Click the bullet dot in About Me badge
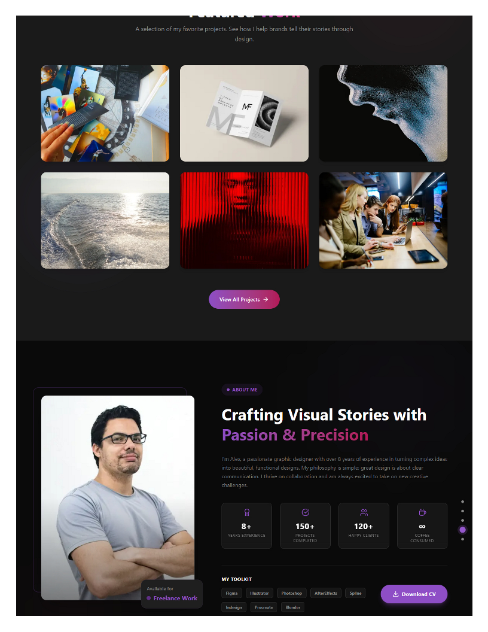Image resolution: width=488 pixels, height=632 pixels. pos(228,390)
